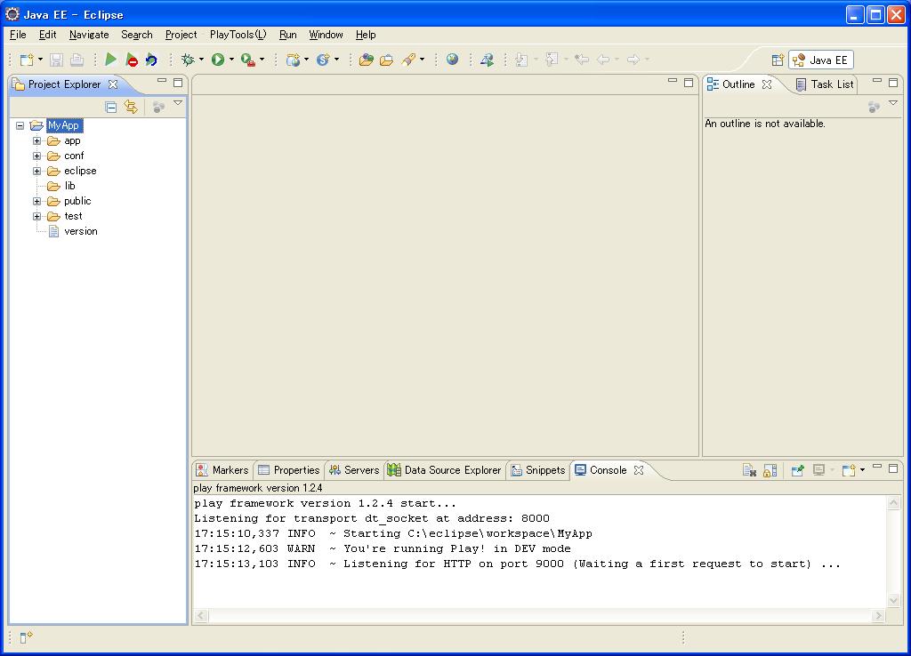This screenshot has height=656, width=911.
Task: Open the PlayTools(L) menu
Action: [238, 35]
